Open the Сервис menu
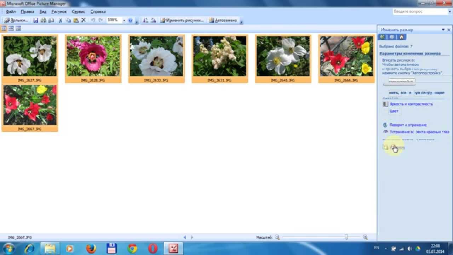This screenshot has height=255, width=453. pyautogui.click(x=79, y=12)
